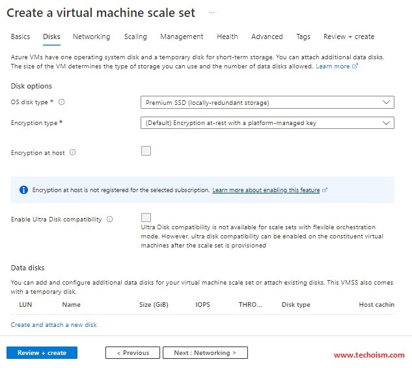
Task: Click the Data disks section heading
Action: (x=27, y=268)
